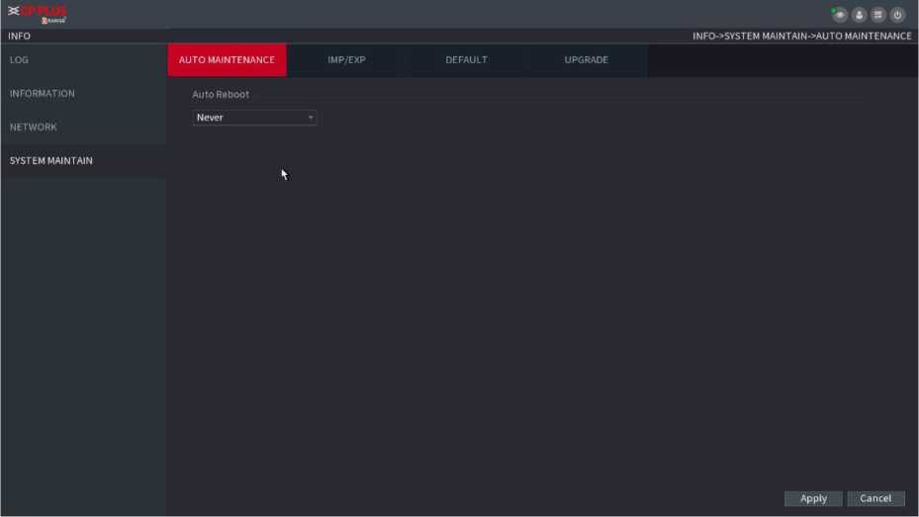Screen dimensions: 919x517
Task: Open the IMP/EXP tab
Action: coord(346,60)
